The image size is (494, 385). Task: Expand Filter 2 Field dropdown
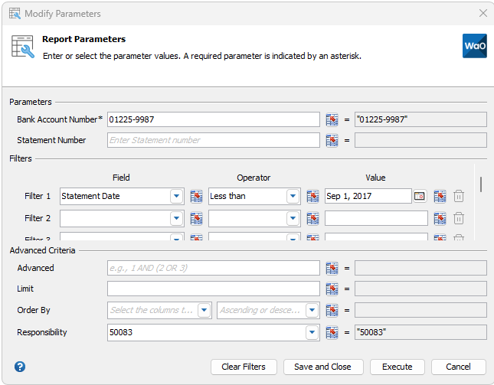coord(177,218)
